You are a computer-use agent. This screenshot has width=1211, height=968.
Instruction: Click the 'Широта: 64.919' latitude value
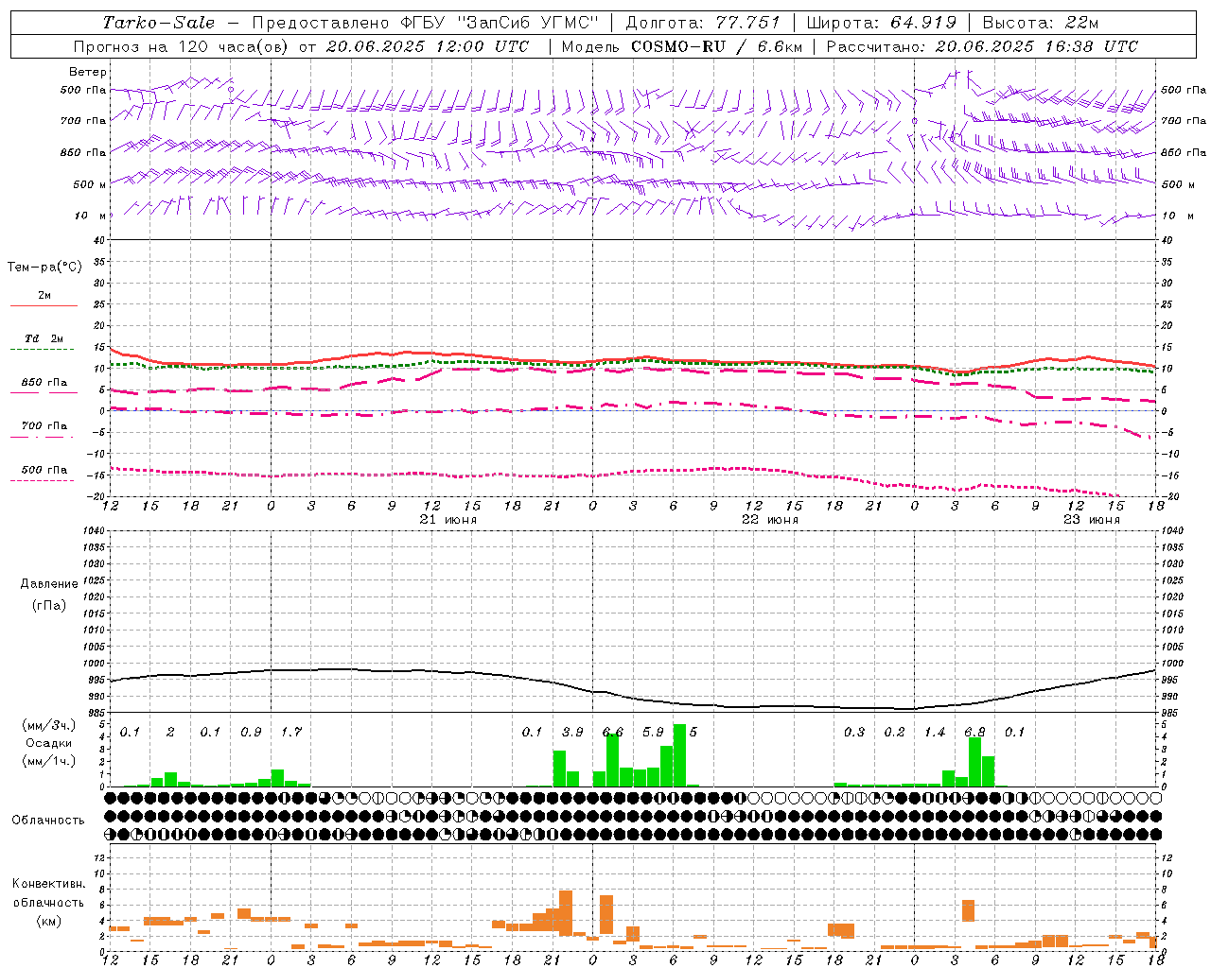click(x=882, y=23)
